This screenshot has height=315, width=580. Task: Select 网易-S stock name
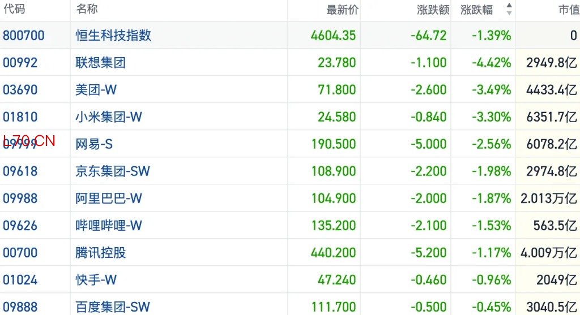coord(94,144)
